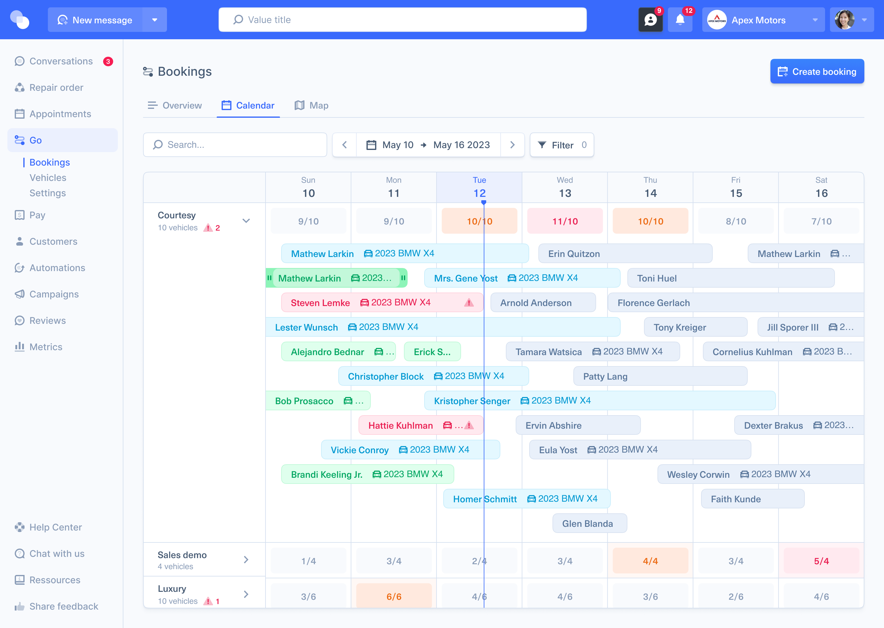The height and width of the screenshot is (628, 884).
Task: Click the Luxury warning triangle icon
Action: coord(208,601)
